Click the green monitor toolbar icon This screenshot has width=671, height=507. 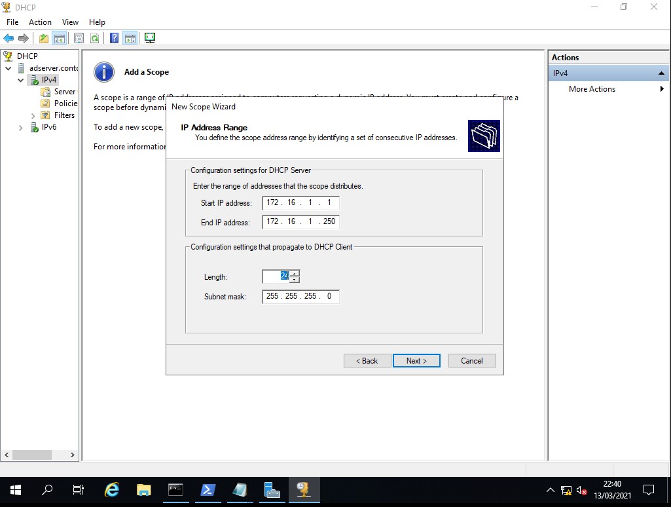pyautogui.click(x=150, y=39)
